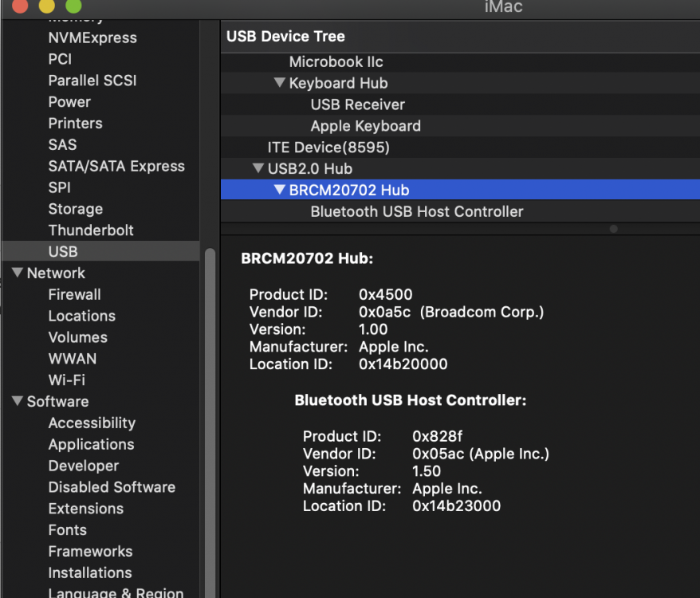Open Installations under Software
Viewport: 700px width, 598px height.
click(90, 573)
